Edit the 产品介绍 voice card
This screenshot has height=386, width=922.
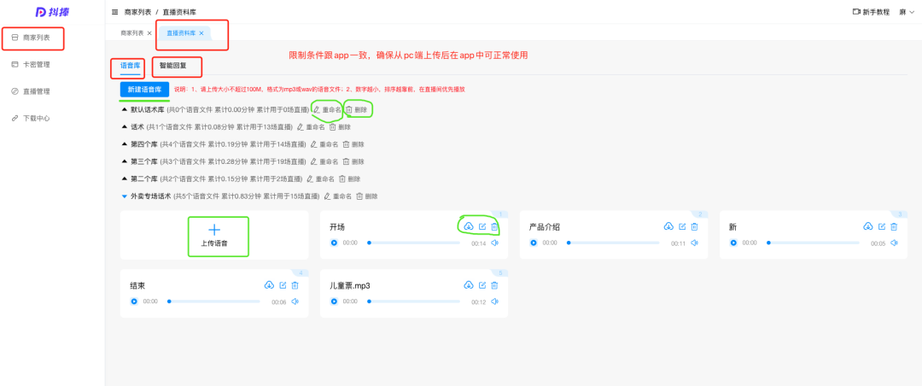click(x=683, y=226)
